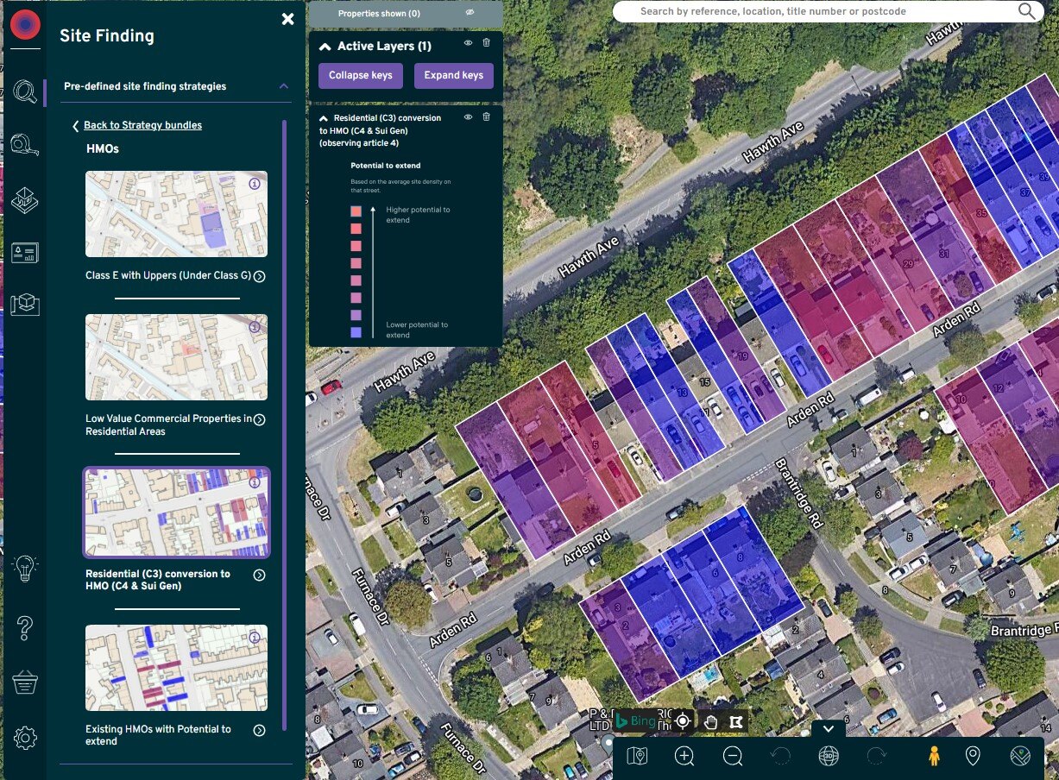Collapse the Pre-defined site finding strategies section

click(x=284, y=86)
